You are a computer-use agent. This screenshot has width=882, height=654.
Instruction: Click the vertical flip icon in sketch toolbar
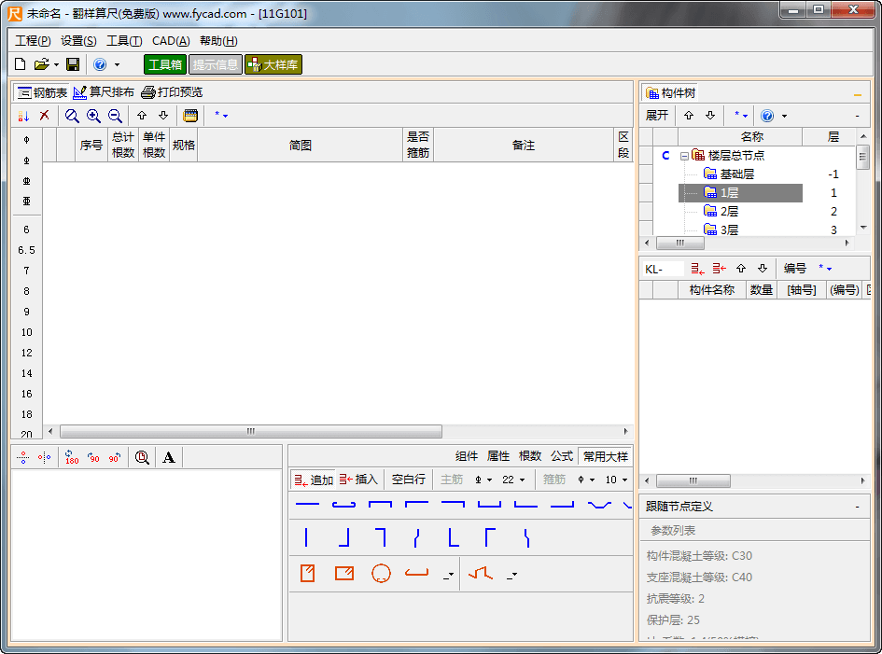[23, 457]
